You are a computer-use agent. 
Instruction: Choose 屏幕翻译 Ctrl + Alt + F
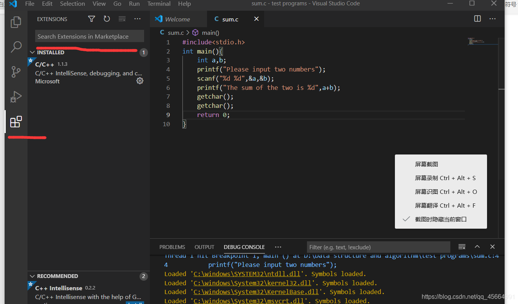441,205
